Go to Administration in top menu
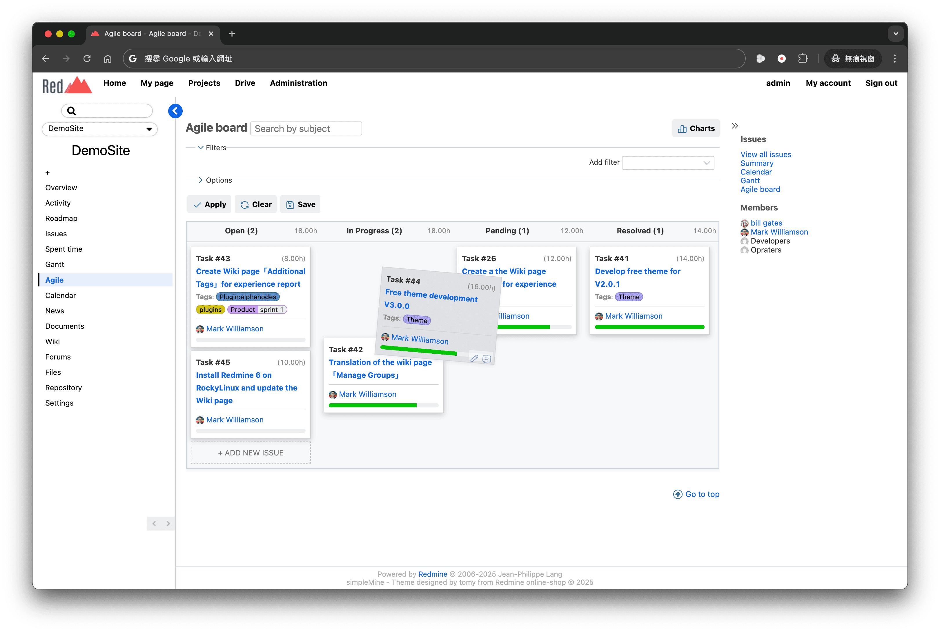 [298, 83]
